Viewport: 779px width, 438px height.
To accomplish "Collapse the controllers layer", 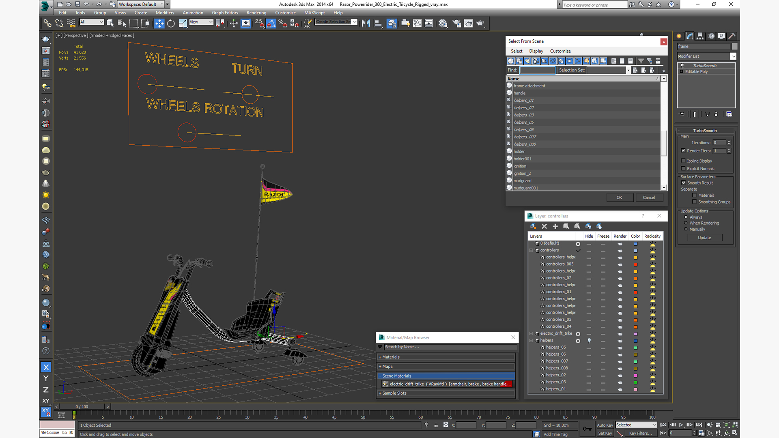I will point(531,251).
